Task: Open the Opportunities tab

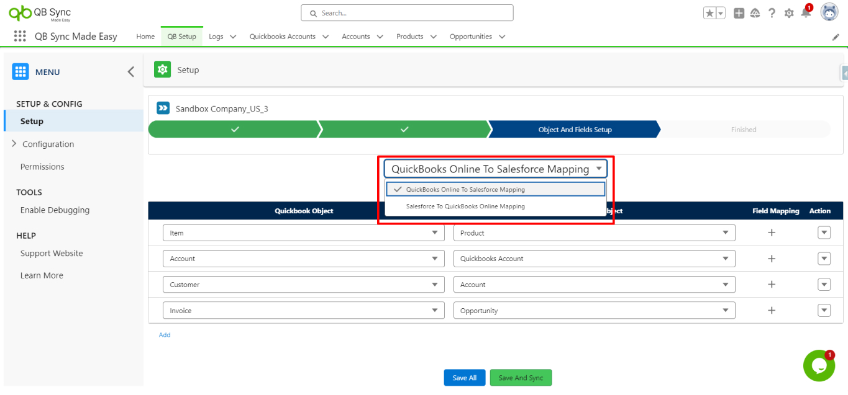Action: pyautogui.click(x=471, y=37)
